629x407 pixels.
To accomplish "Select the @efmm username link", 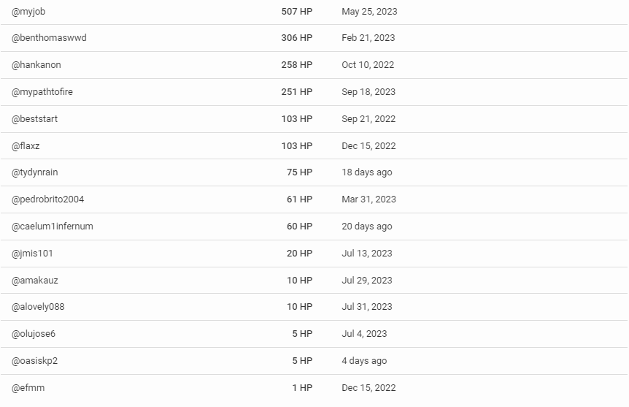I will click(x=28, y=388).
